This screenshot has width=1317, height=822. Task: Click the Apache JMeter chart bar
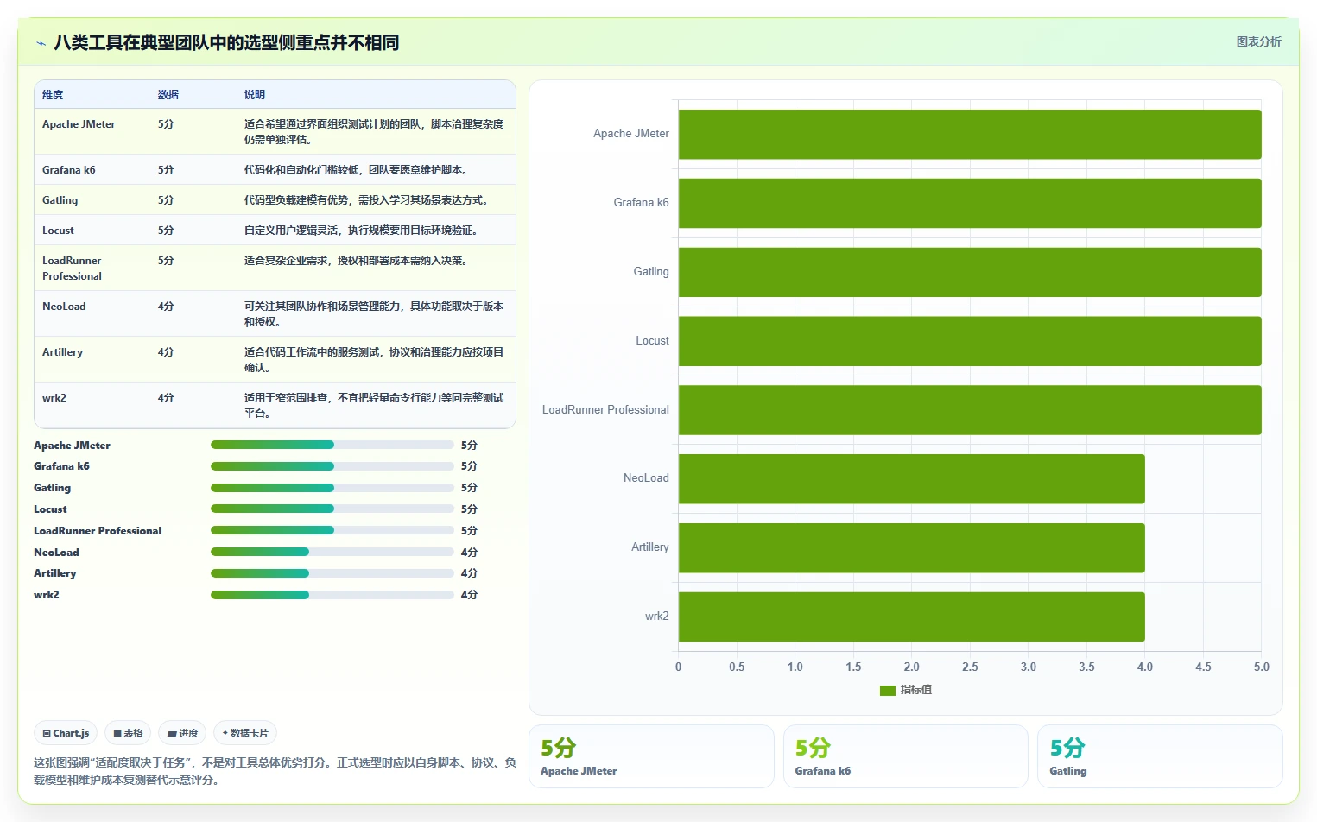coord(970,134)
